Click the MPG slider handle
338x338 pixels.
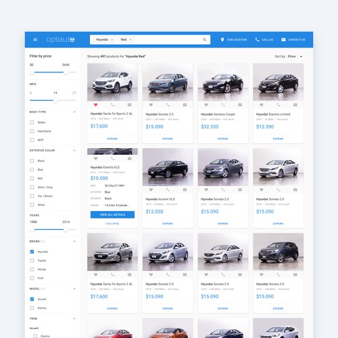point(55,100)
